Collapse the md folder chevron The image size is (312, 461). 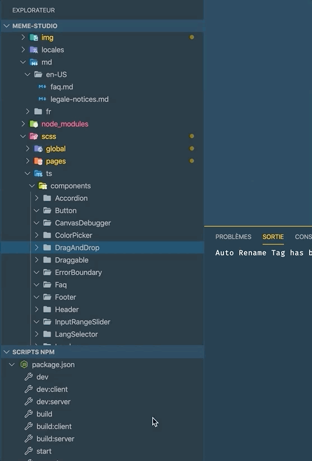pyautogui.click(x=23, y=62)
